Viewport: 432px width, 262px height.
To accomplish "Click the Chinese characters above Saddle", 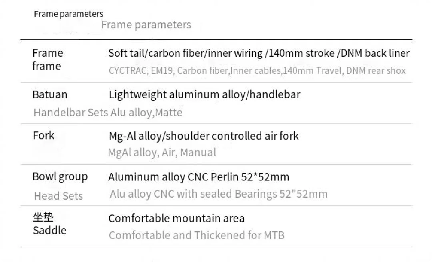I will (x=43, y=217).
